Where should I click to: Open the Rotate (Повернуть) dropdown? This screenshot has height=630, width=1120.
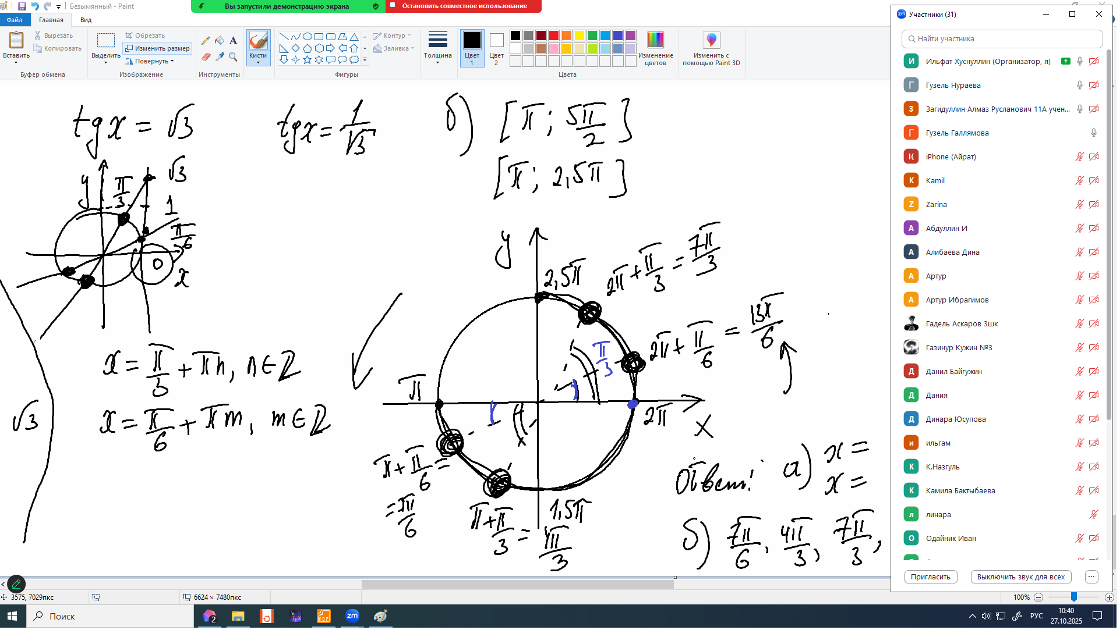(x=151, y=62)
